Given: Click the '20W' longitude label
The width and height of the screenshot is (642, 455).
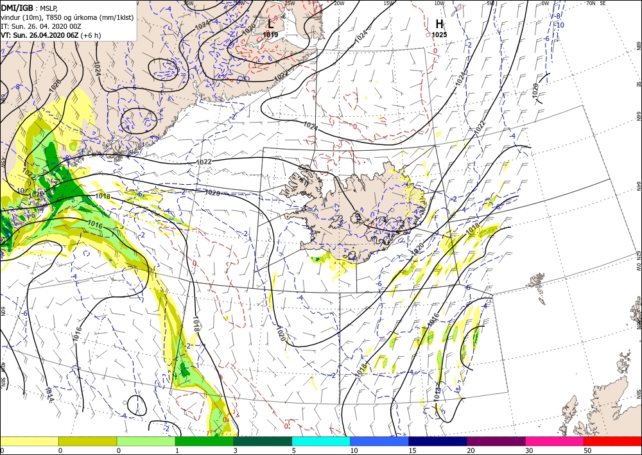Looking at the screenshot, I should (338, 3).
